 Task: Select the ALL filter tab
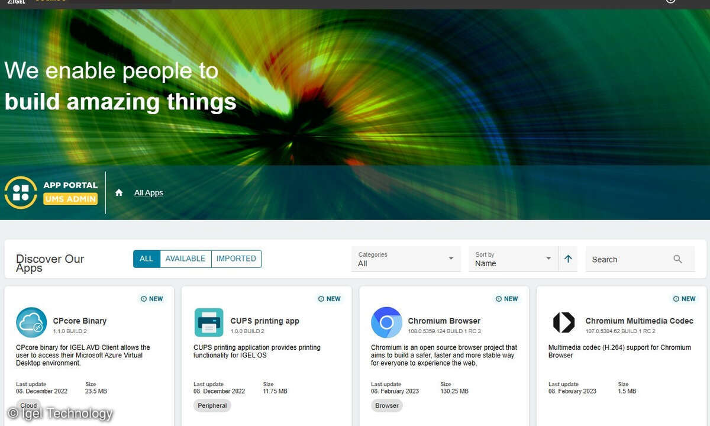147,259
